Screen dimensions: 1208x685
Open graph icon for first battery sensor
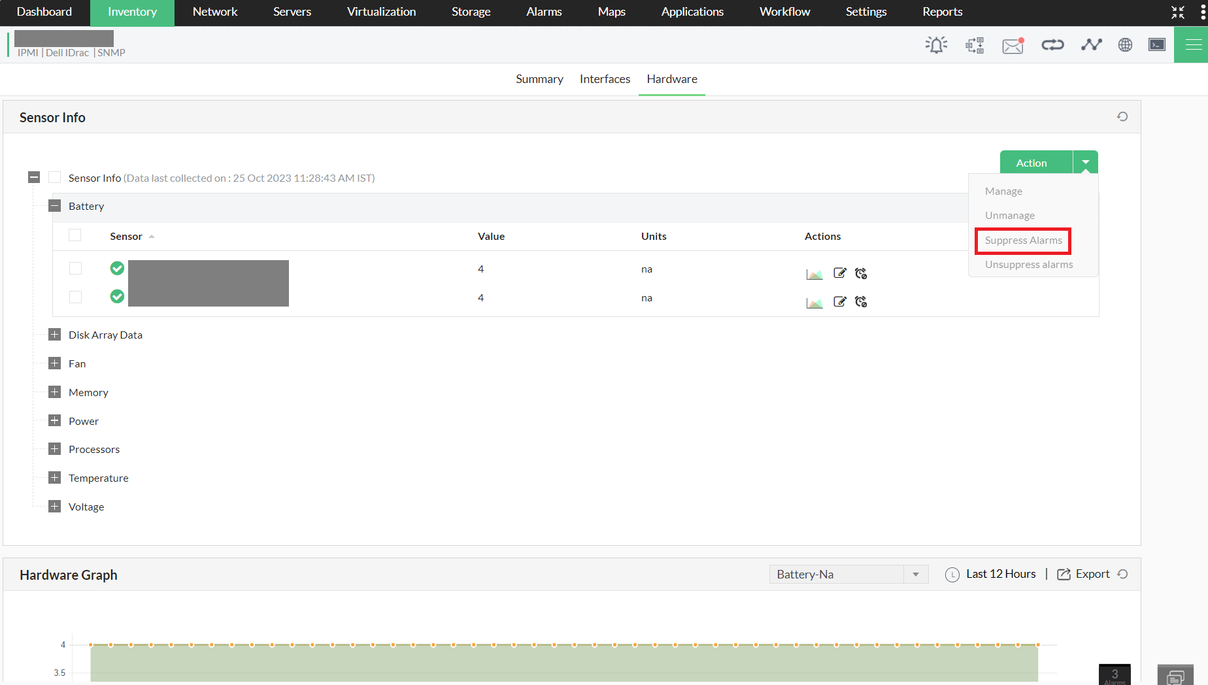(814, 274)
